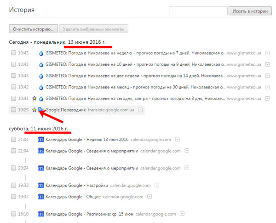Viewport: 276px width, 223px height.
Task: Click the Очистить историю button
Action: [x=32, y=29]
